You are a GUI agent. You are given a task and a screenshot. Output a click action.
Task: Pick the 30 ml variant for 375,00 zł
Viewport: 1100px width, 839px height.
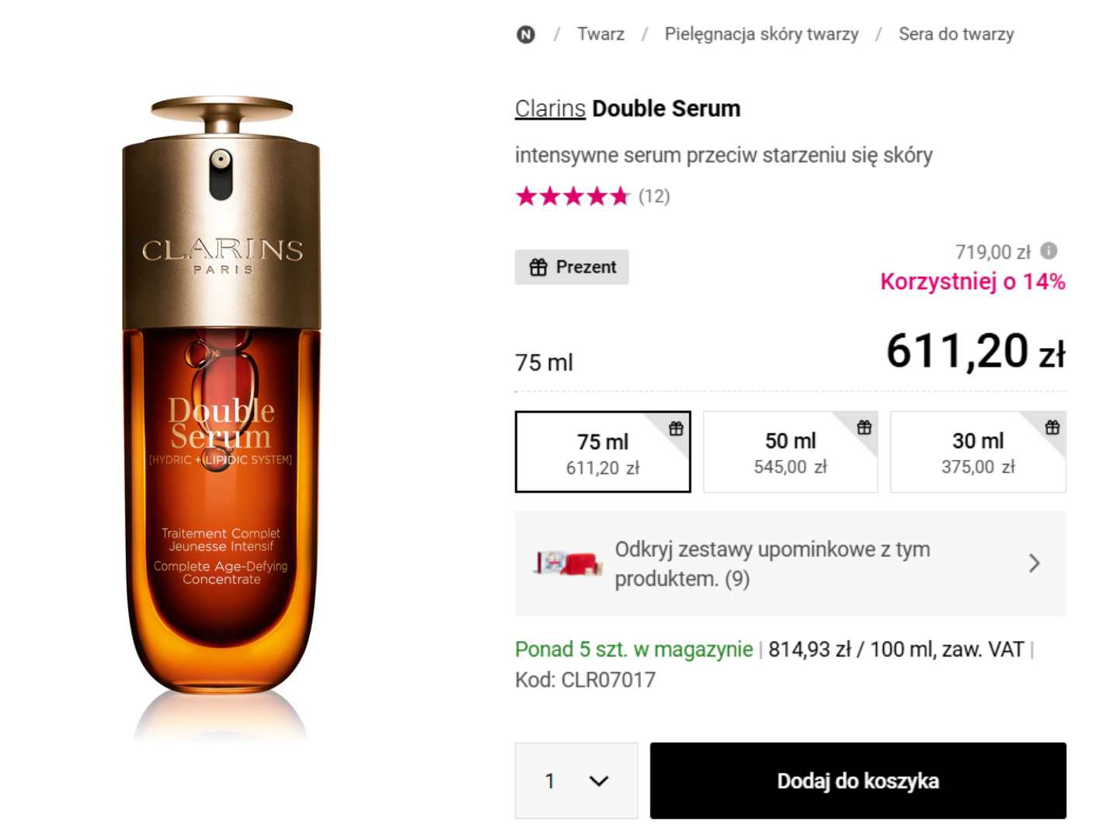click(977, 453)
